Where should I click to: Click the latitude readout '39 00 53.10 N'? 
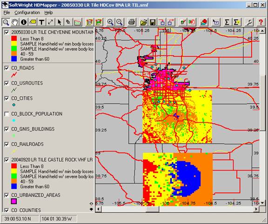coord(18,219)
